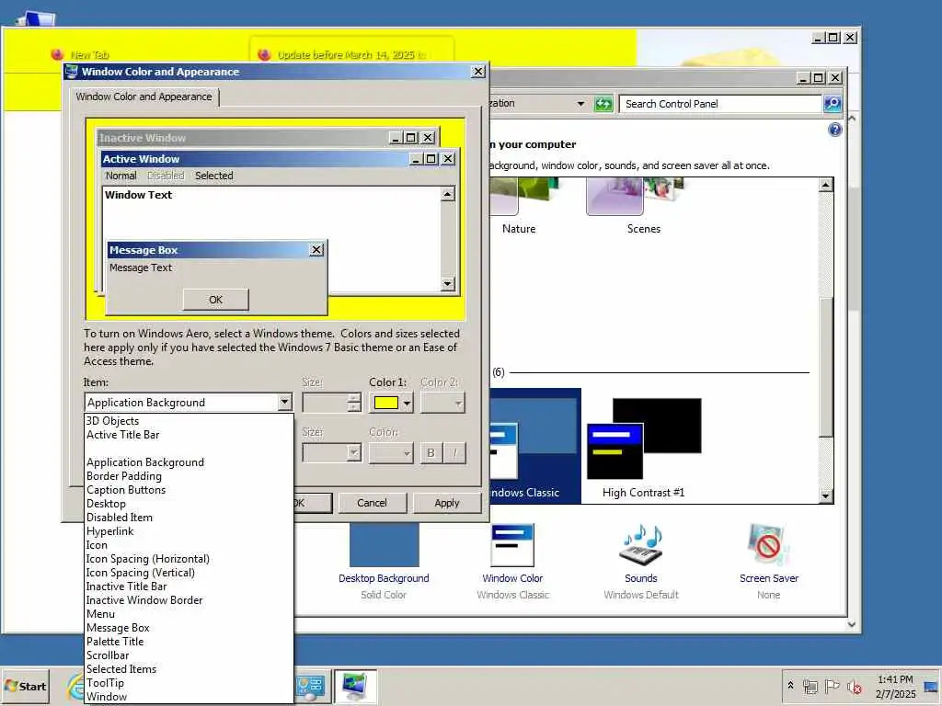The width and height of the screenshot is (942, 706).
Task: Pick Message Box from the Item list
Action: (x=189, y=628)
